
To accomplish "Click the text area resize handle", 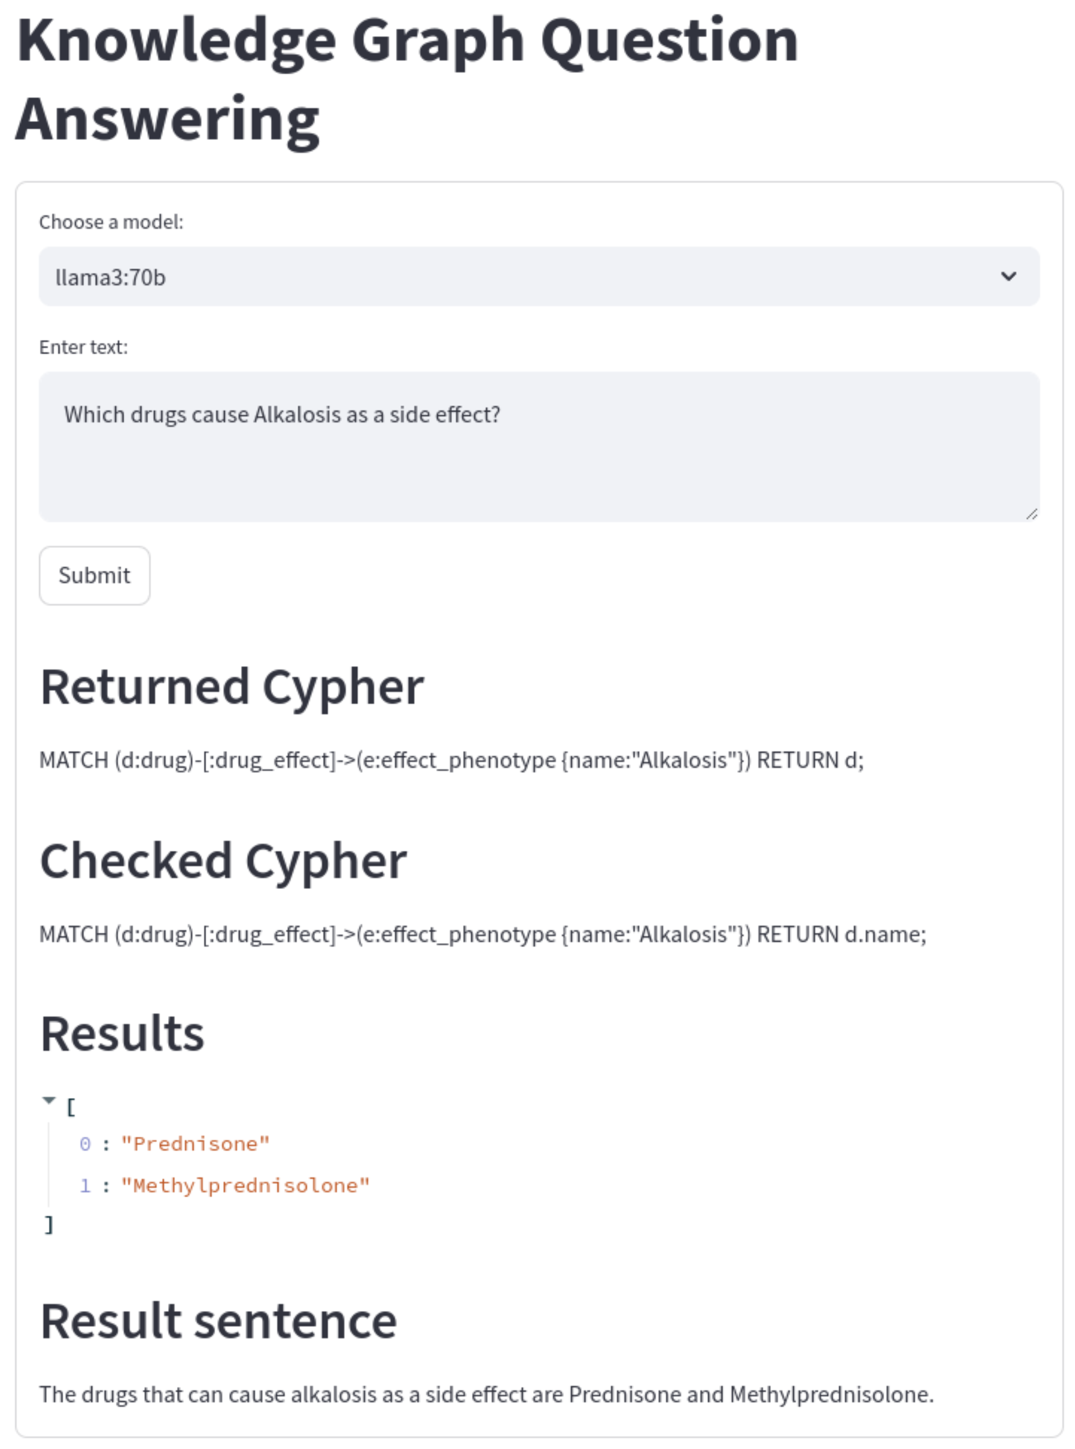I will [1031, 514].
